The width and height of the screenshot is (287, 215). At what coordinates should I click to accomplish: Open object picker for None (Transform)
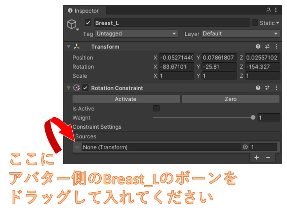pyautogui.click(x=245, y=147)
